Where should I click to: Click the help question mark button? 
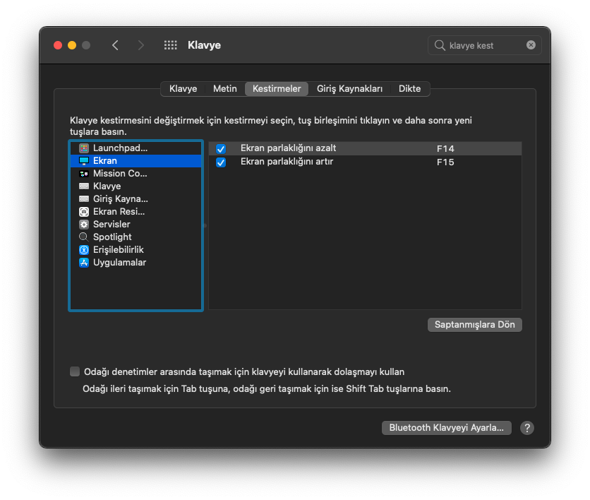tap(526, 427)
